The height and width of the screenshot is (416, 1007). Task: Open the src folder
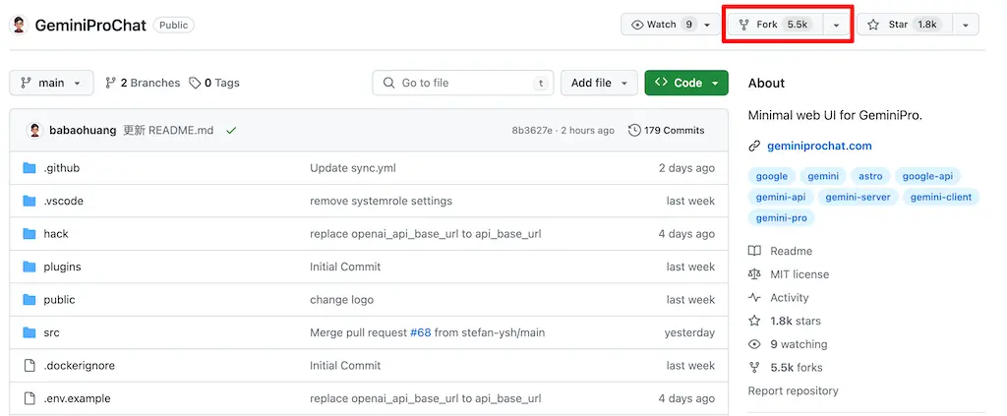tap(51, 332)
